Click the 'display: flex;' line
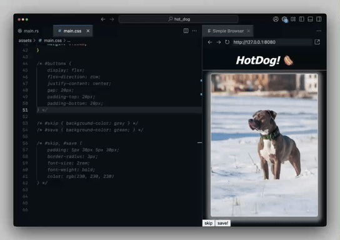The height and width of the screenshot is (240, 340). 66,70
